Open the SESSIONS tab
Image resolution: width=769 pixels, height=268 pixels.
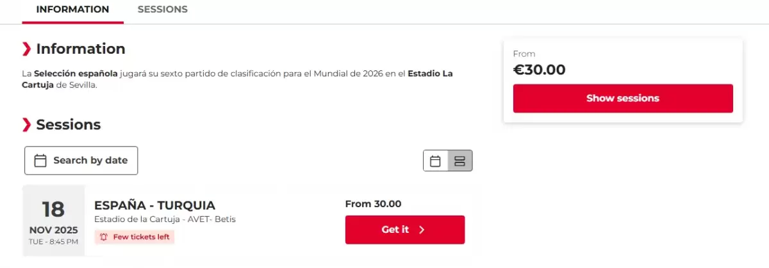163,10
